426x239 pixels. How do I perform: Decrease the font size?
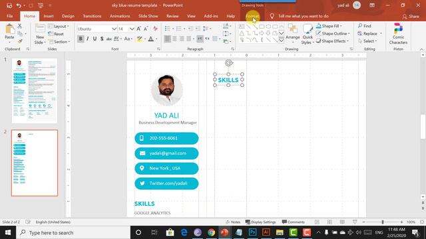[x=146, y=29]
